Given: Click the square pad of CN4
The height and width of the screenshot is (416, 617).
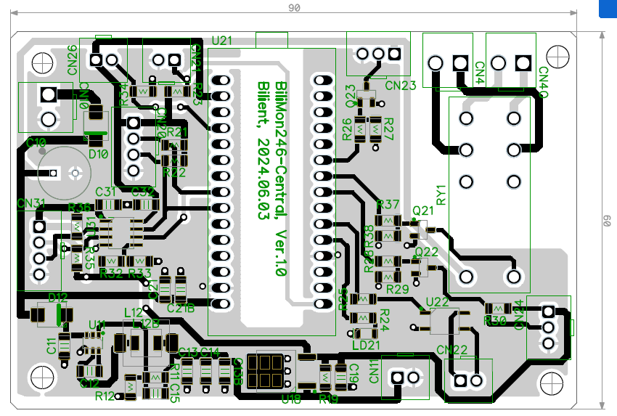Looking at the screenshot, I should point(460,63).
